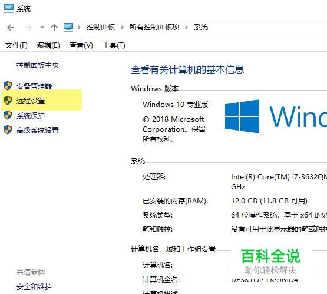Screen dimensions: 327x294
Task: Open the 文件(F) menu
Action: click(16, 45)
